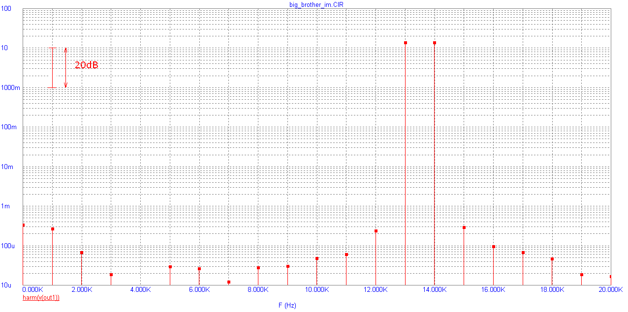Click the 2 kHz harmonic data point
The width and height of the screenshot is (628, 312).
click(82, 253)
